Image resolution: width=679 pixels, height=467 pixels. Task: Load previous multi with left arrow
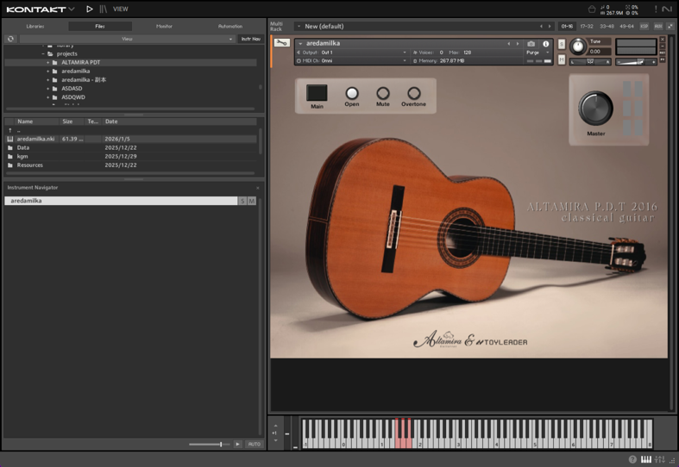coord(541,27)
